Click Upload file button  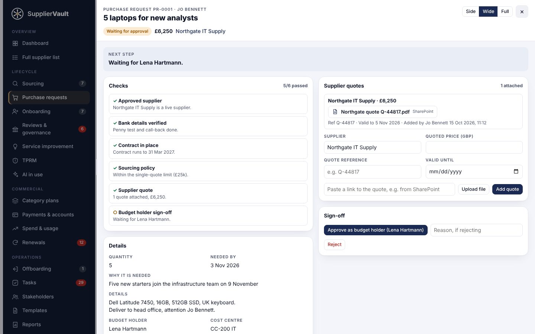[x=473, y=189]
